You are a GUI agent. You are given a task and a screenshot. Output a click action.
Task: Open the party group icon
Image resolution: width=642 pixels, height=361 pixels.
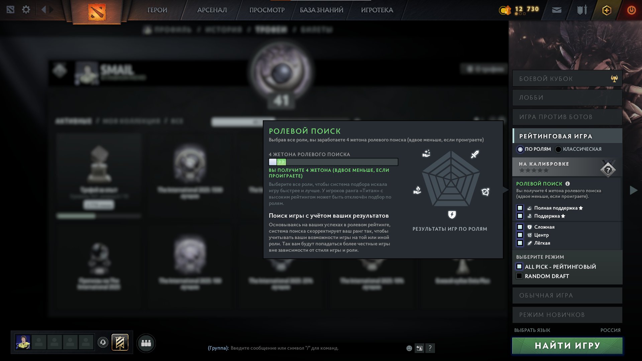(x=146, y=343)
